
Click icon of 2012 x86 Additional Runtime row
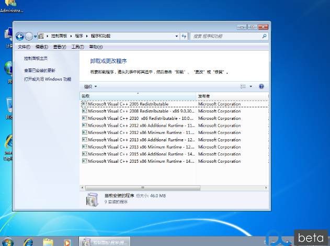pos(85,125)
